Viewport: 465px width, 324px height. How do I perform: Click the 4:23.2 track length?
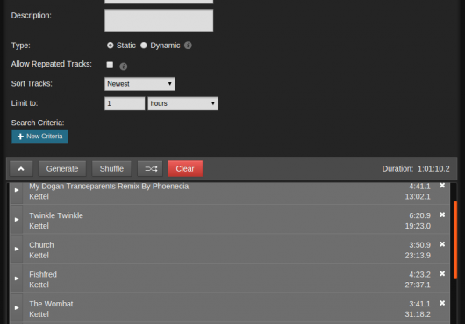click(x=419, y=274)
